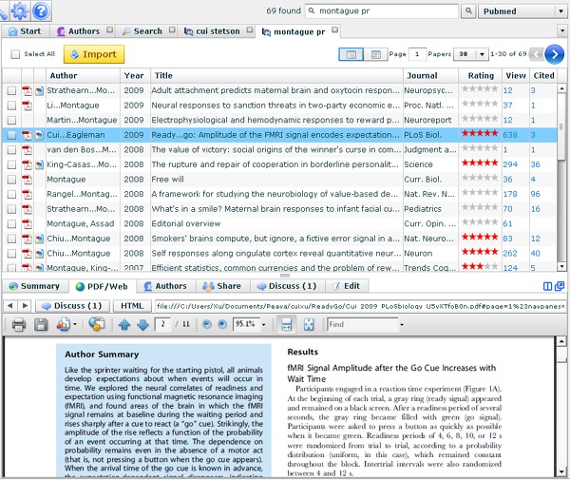Click the Discuss (1) button beside HTML

[72, 306]
